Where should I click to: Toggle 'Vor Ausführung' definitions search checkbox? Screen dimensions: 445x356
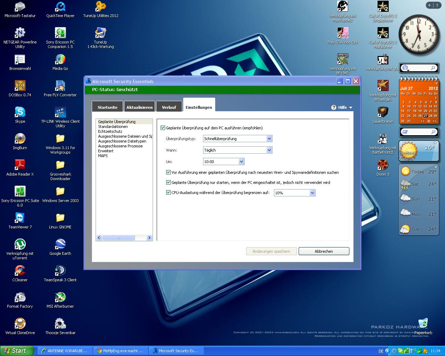[169, 172]
